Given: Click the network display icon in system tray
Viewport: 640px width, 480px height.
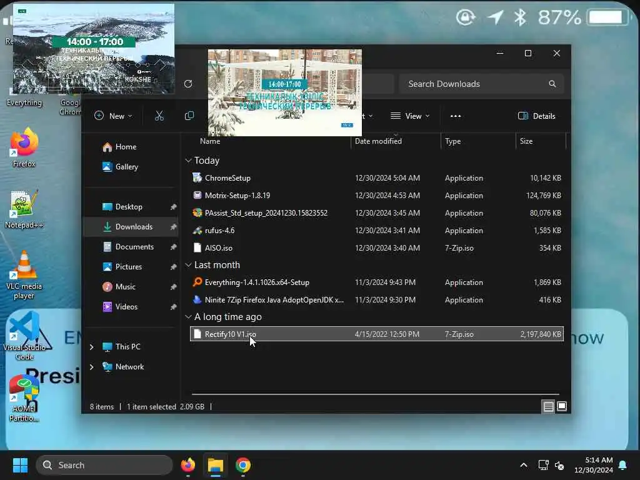Looking at the screenshot, I should (543, 465).
